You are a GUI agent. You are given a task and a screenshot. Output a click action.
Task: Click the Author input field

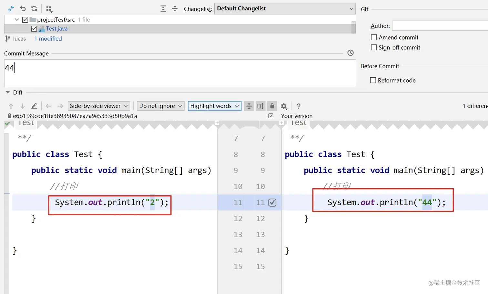pos(440,26)
